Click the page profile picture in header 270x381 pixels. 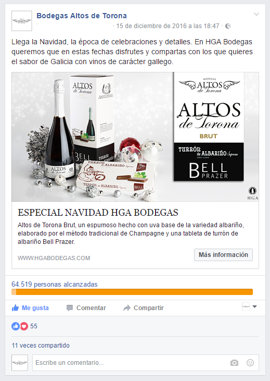[x=22, y=21]
